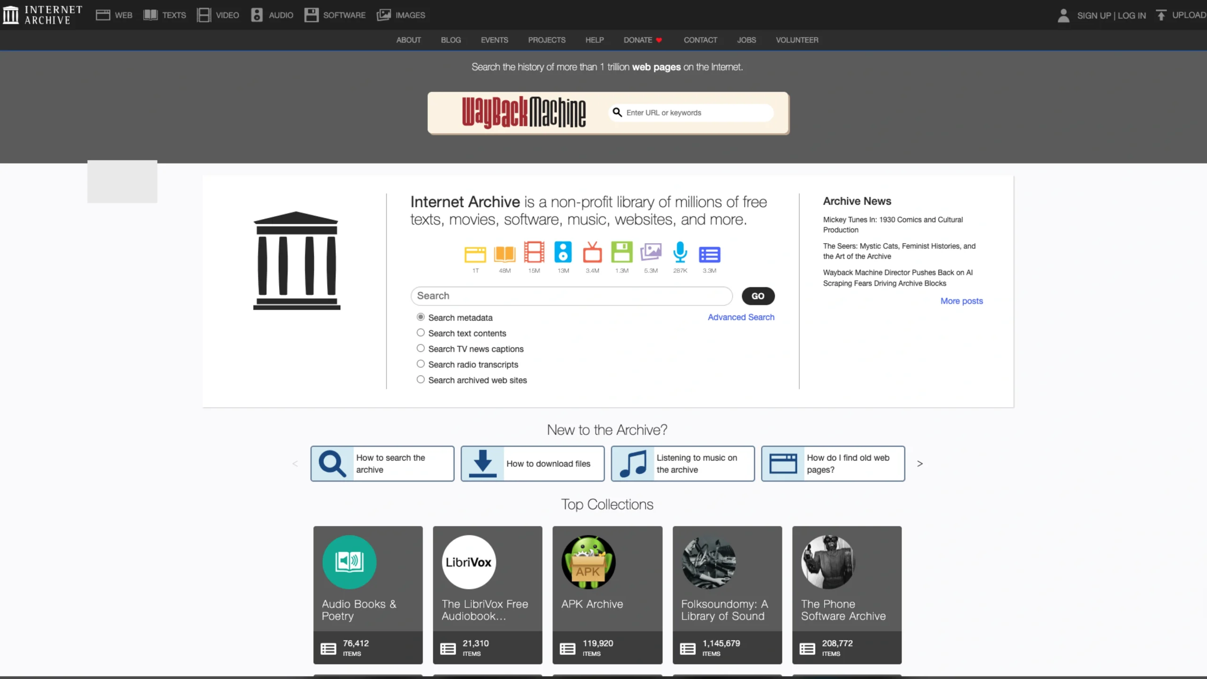
Task: Open the Help menu item
Action: click(x=595, y=40)
